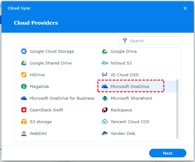Click the provider list scrollbar
This screenshot has width=195, height=162.
(x=177, y=109)
